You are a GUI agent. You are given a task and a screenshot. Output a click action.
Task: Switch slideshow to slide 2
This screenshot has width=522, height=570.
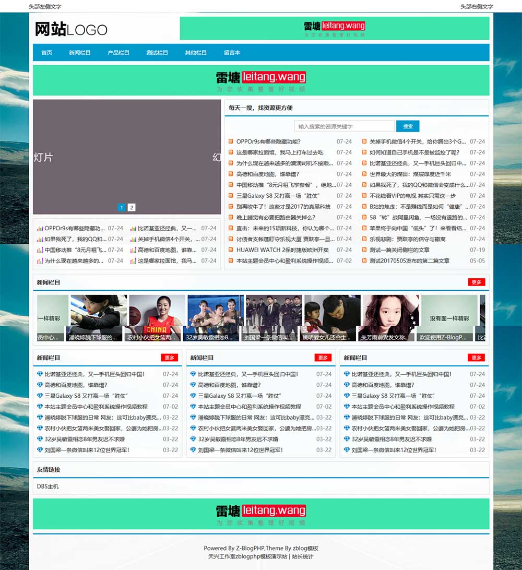tap(132, 208)
